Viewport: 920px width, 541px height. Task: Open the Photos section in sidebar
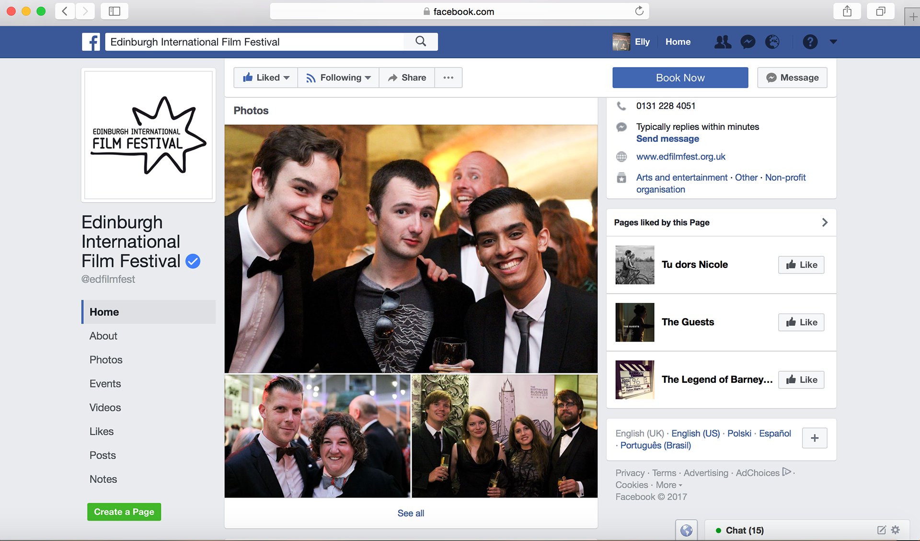(x=106, y=360)
